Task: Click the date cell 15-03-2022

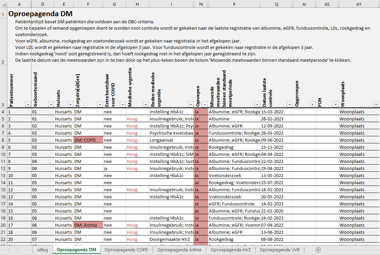Action: 277,112
